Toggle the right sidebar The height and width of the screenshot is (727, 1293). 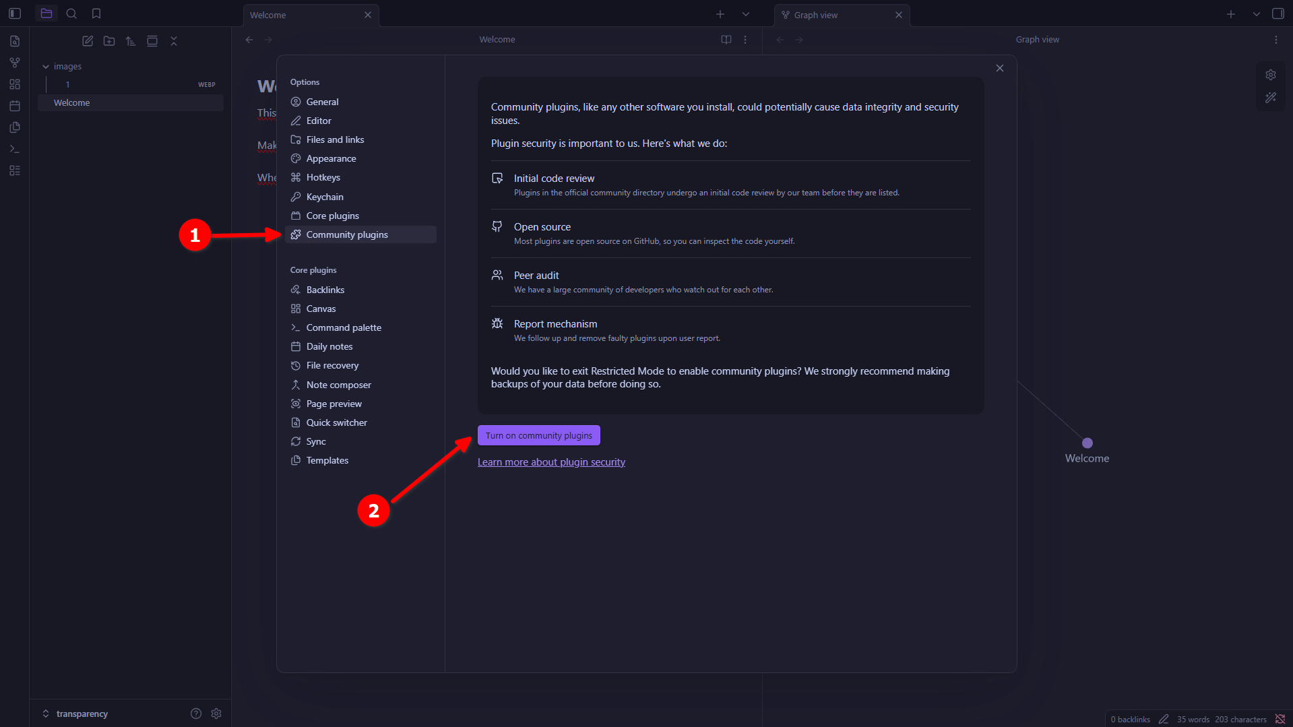(x=1278, y=13)
